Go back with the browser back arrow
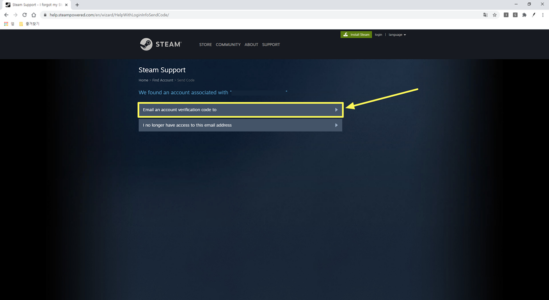549x300 pixels. pos(6,14)
